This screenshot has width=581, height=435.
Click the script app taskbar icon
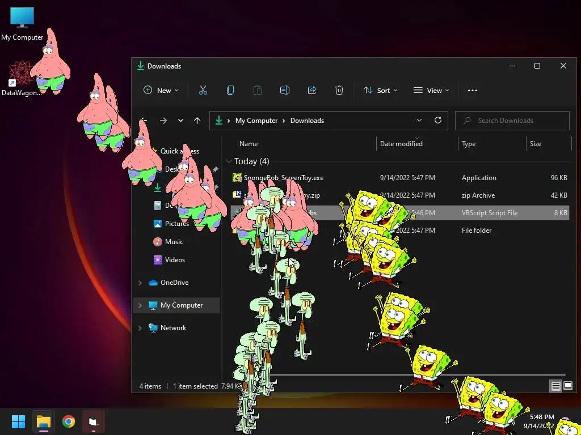[94, 421]
